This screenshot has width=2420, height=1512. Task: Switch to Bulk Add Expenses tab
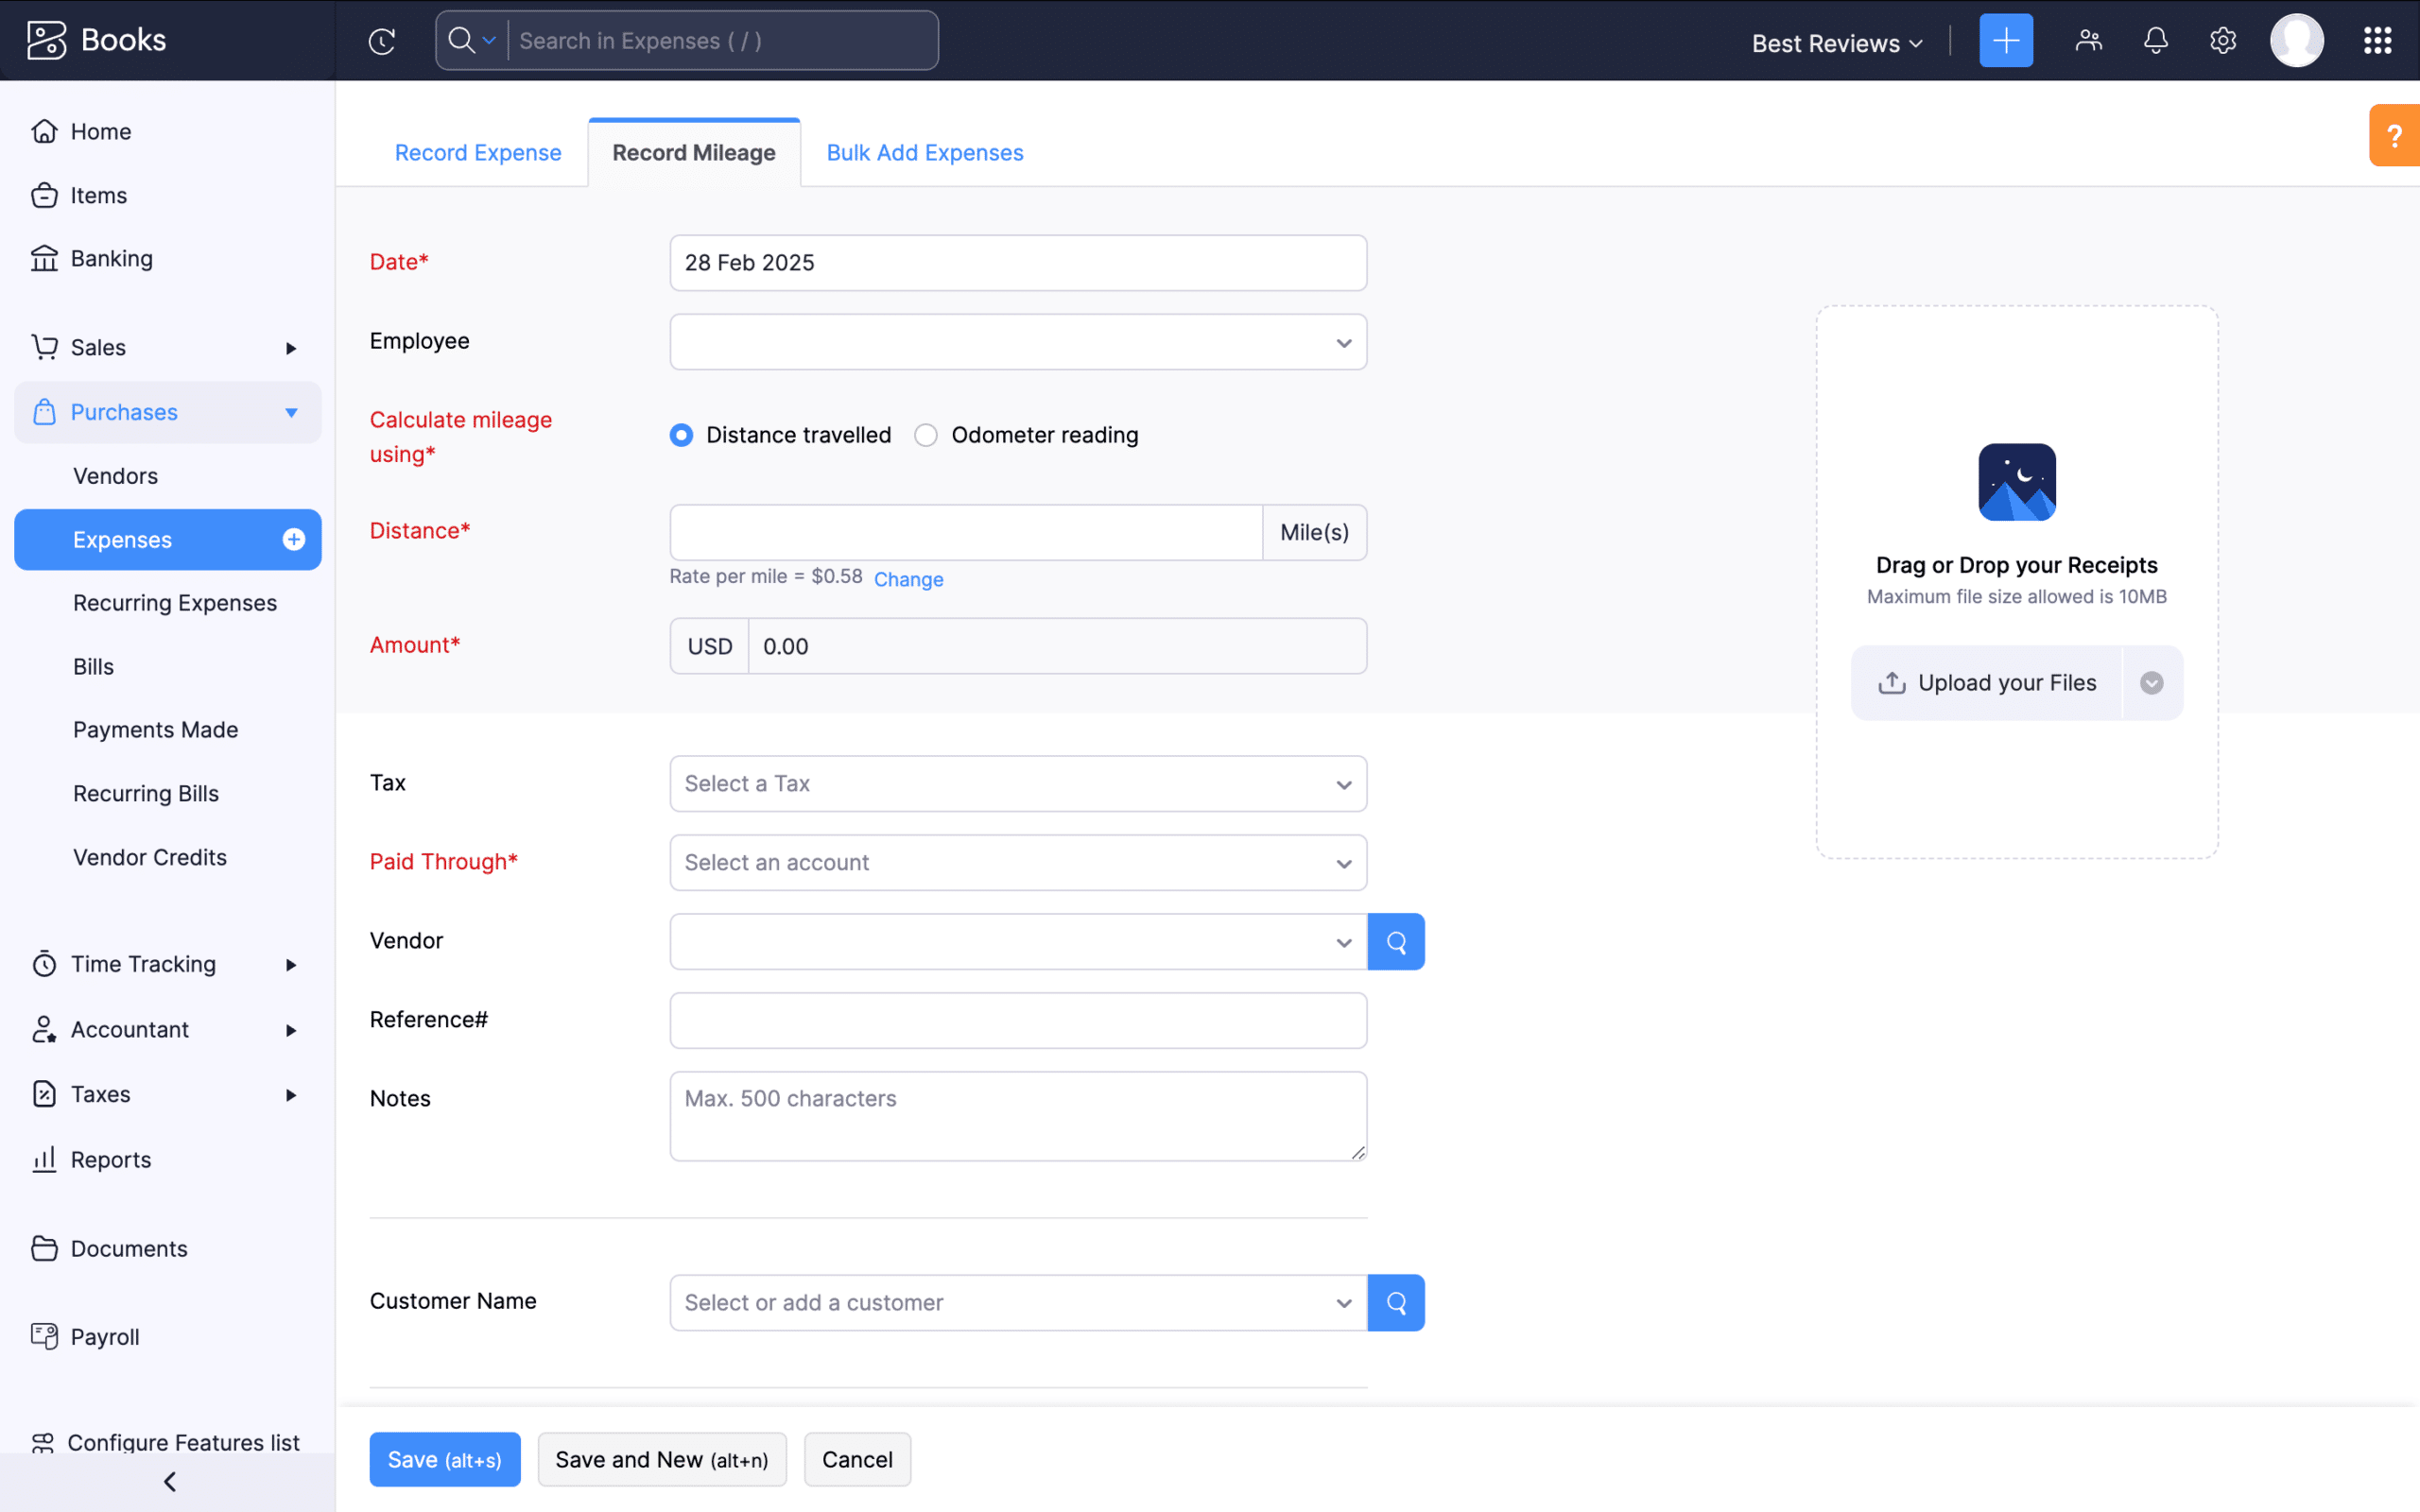click(x=924, y=153)
